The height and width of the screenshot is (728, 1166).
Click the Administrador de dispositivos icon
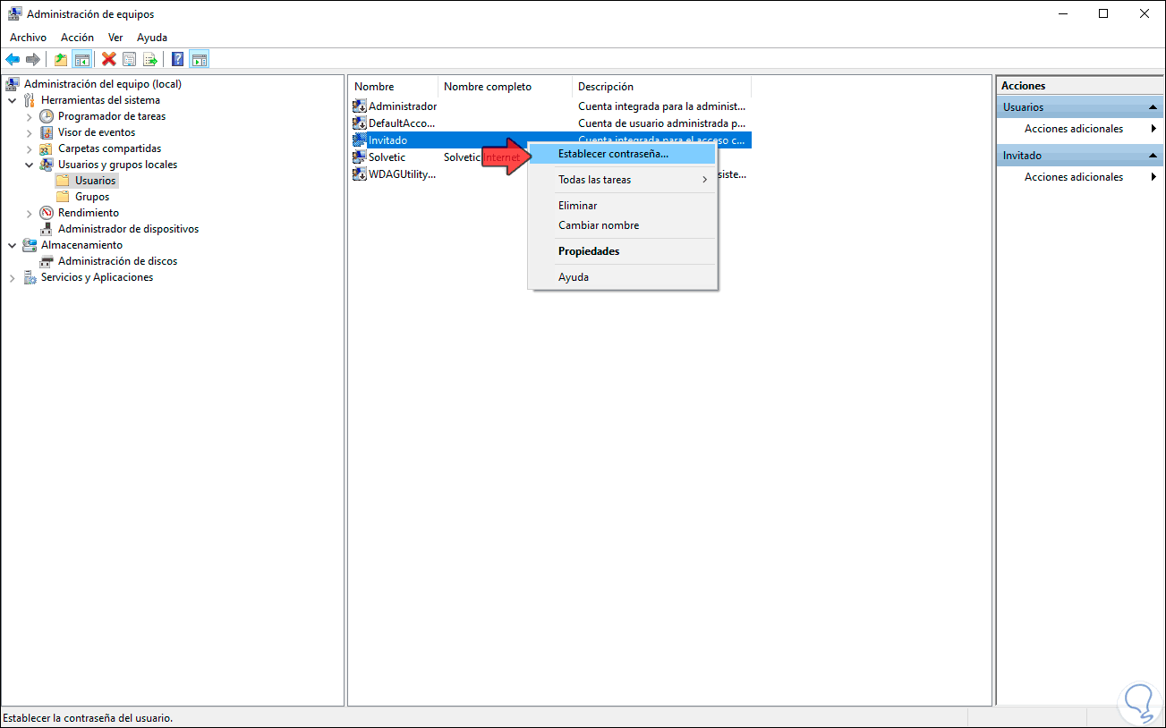[x=47, y=229]
